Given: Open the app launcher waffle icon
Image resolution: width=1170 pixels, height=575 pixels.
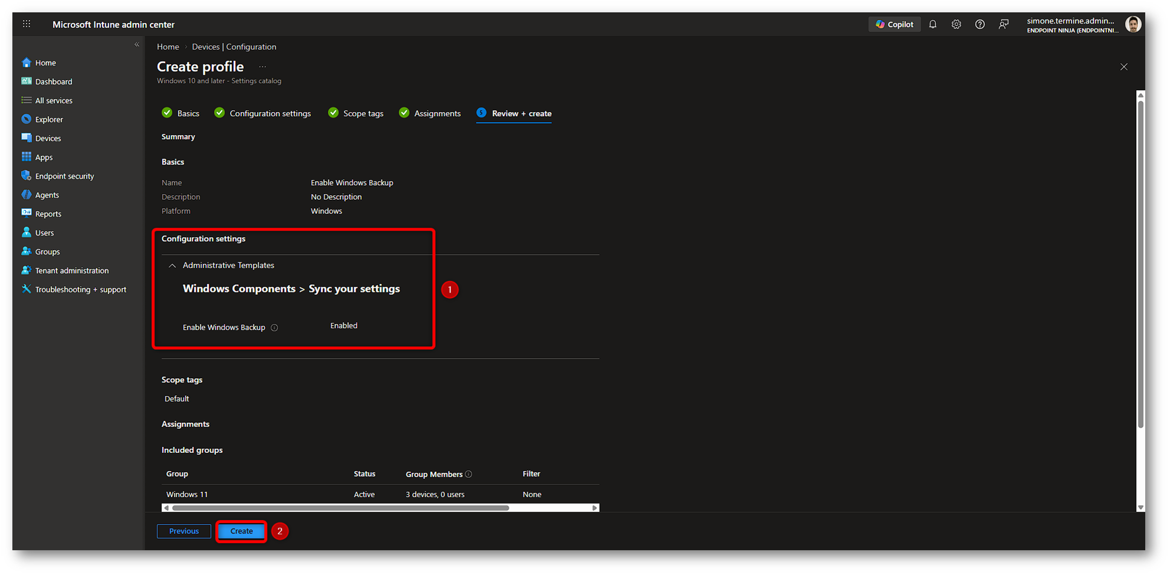Looking at the screenshot, I should [x=27, y=24].
